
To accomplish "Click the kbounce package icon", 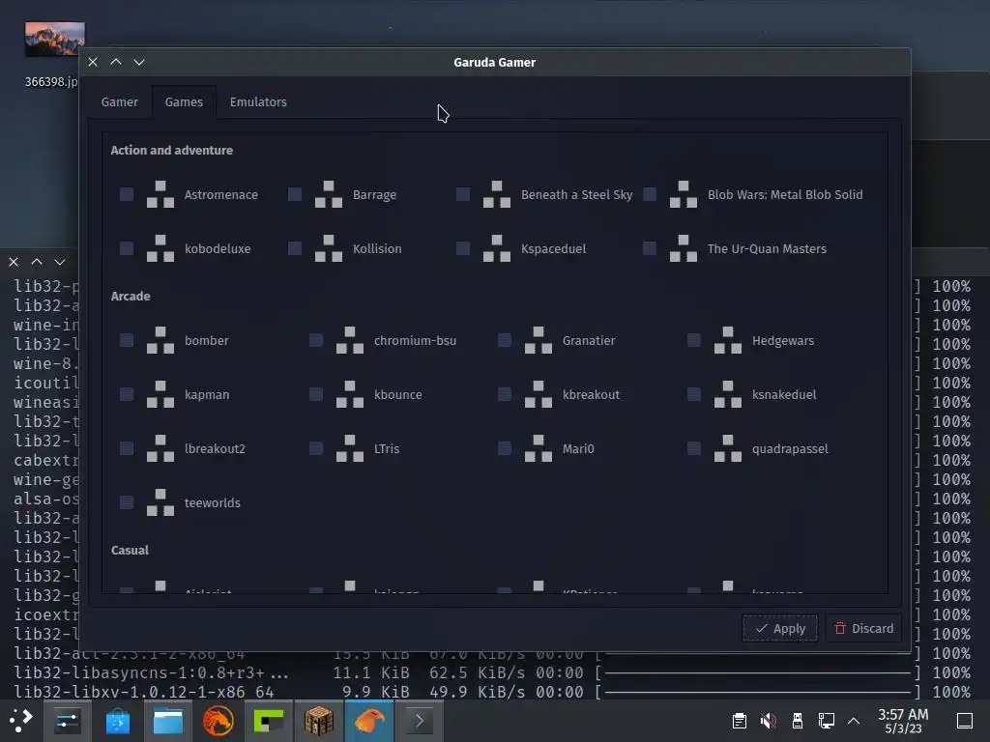I will [x=350, y=394].
